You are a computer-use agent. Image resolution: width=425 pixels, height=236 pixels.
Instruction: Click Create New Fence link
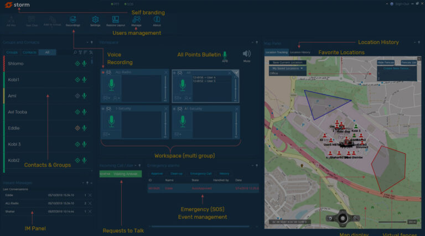pyautogui.click(x=396, y=68)
